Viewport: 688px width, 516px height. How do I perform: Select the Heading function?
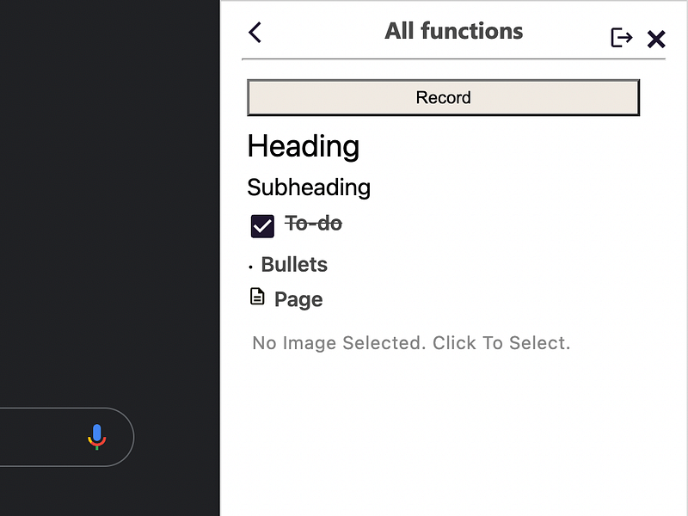tap(303, 146)
